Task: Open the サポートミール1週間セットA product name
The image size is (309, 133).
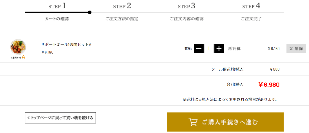Action: (x=66, y=44)
